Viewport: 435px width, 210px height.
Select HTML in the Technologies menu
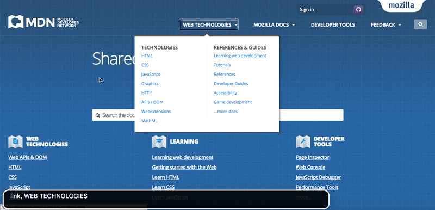pos(147,55)
